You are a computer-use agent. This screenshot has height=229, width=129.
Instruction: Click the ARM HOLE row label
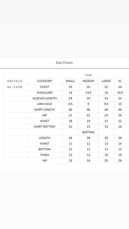click(45, 104)
